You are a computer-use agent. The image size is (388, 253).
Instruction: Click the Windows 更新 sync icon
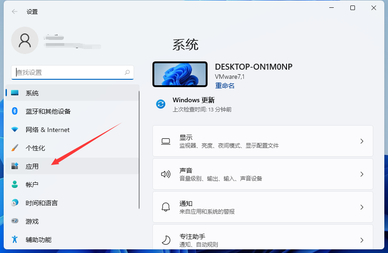click(x=161, y=104)
